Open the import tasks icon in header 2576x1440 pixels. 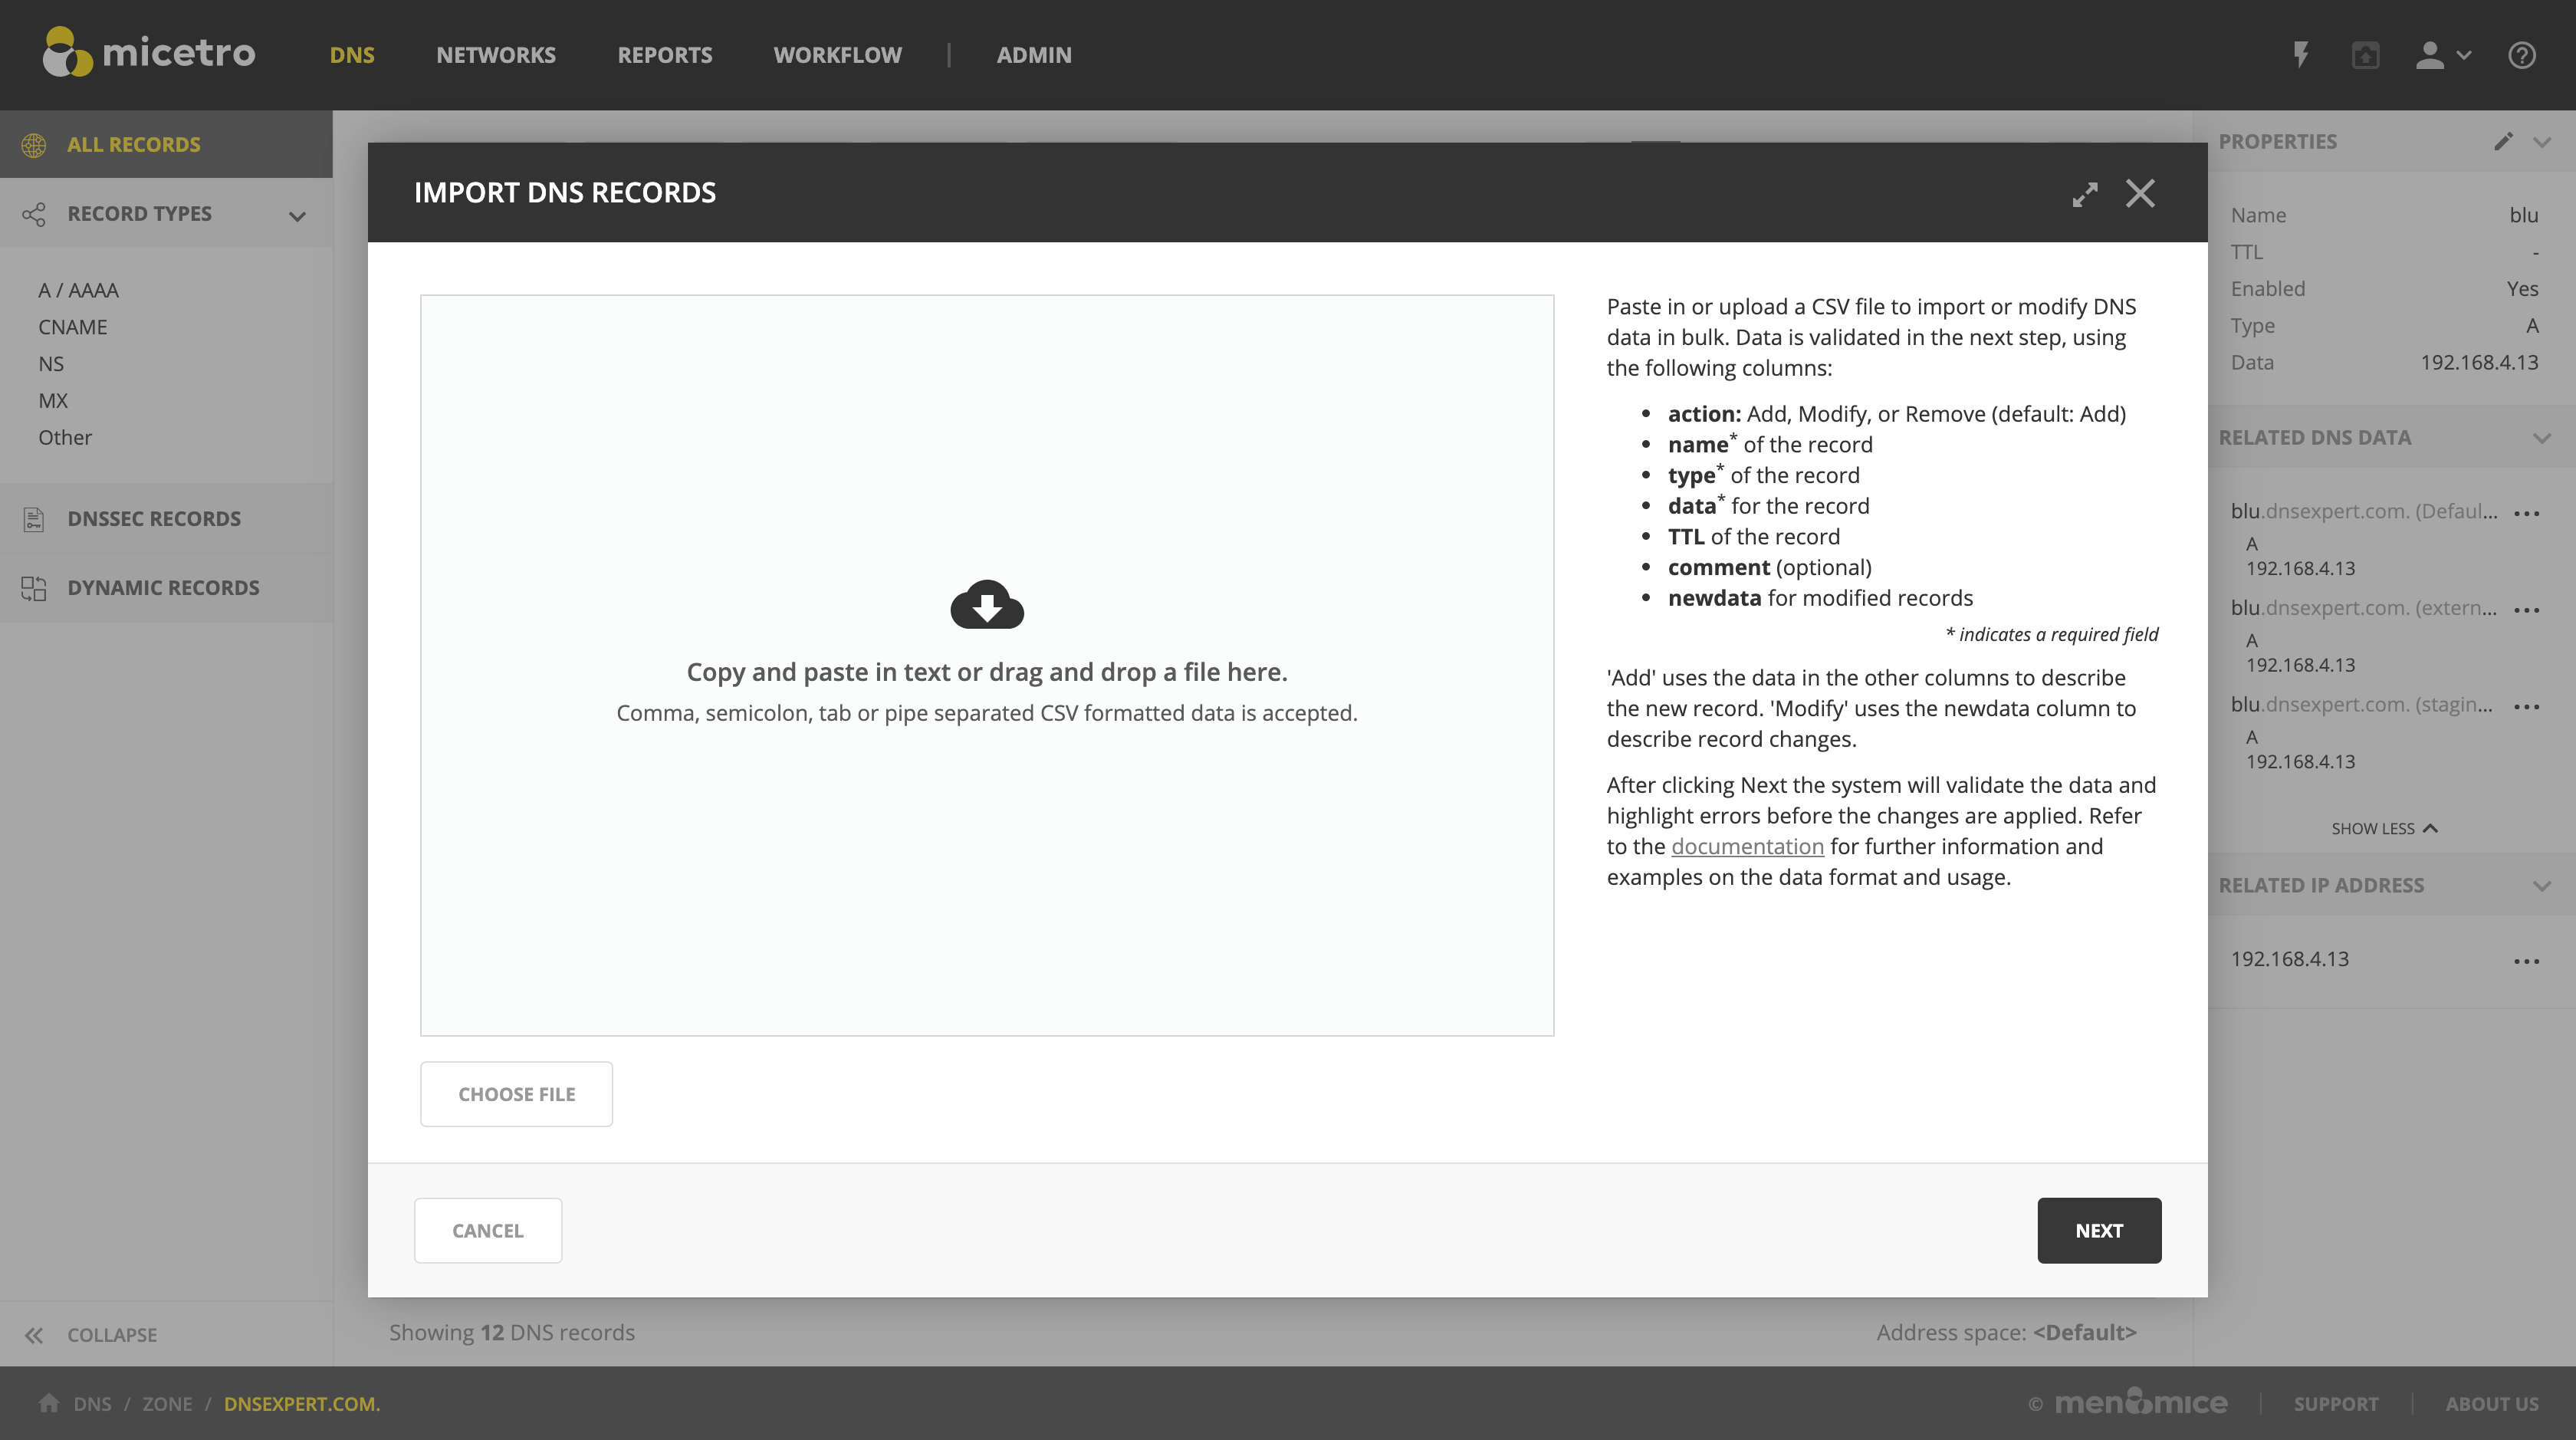point(2365,55)
